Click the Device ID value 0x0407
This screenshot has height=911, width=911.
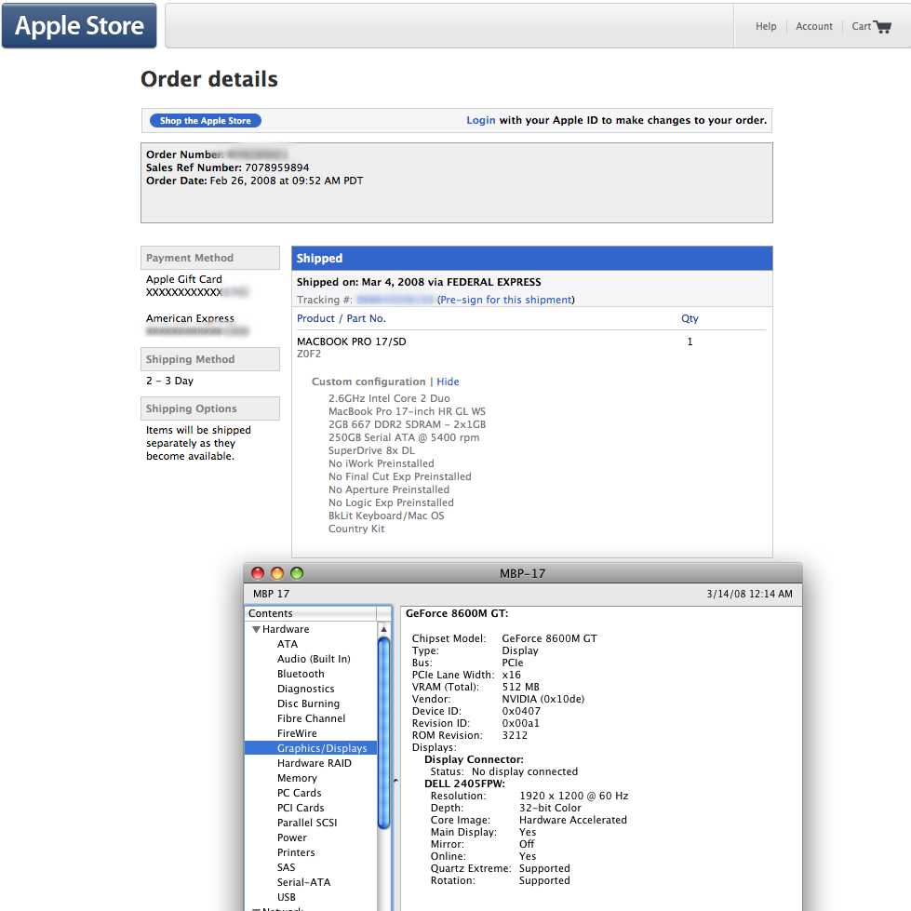click(521, 711)
